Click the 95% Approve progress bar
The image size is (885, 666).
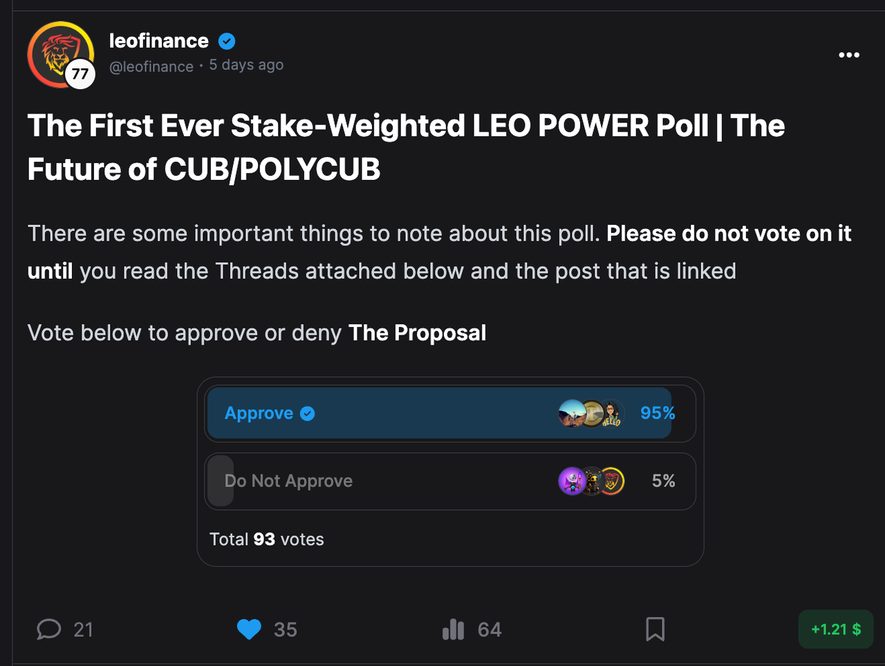[439, 414]
